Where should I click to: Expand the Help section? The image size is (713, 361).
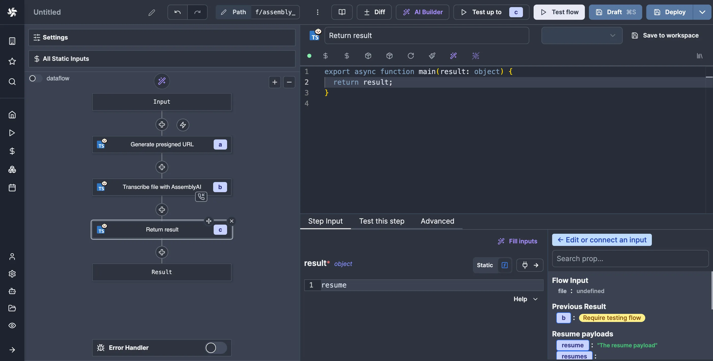[x=525, y=299]
